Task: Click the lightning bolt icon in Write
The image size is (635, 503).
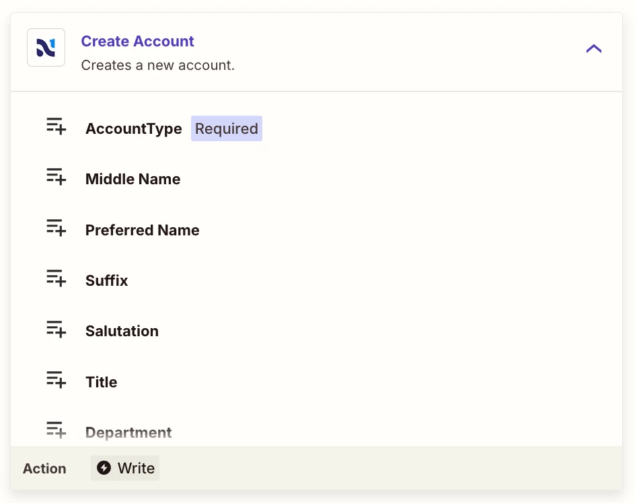Action: (x=104, y=468)
